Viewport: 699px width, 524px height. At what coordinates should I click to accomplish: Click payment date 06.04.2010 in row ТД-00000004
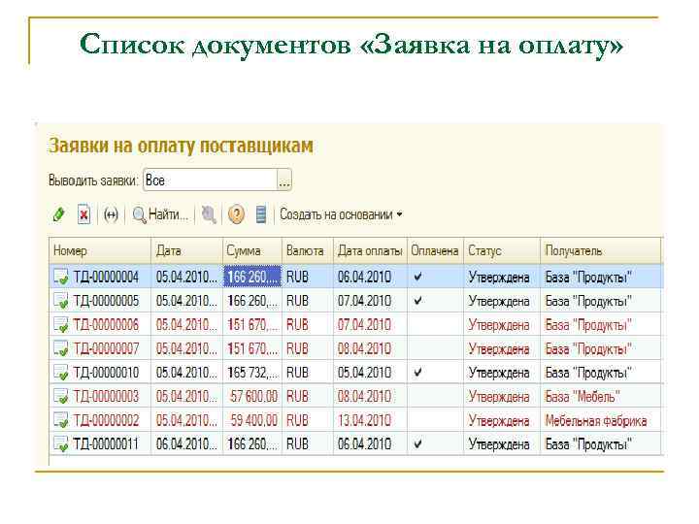pos(364,278)
